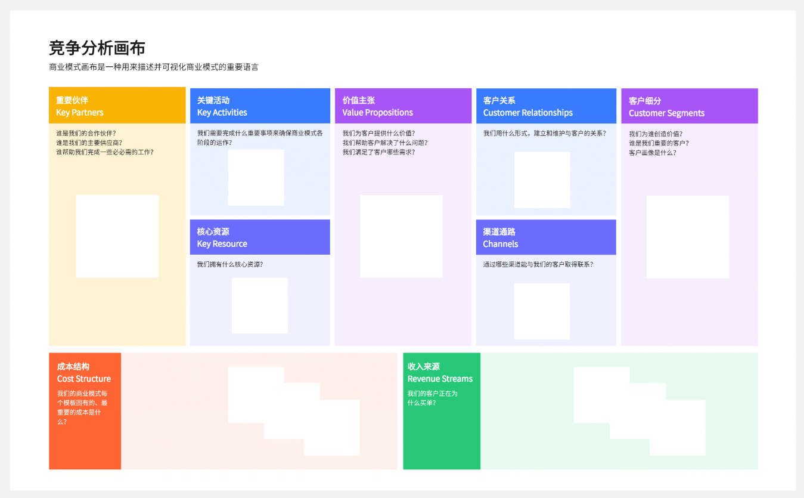
Task: Click the Revenue Streams English label
Action: pyautogui.click(x=440, y=379)
